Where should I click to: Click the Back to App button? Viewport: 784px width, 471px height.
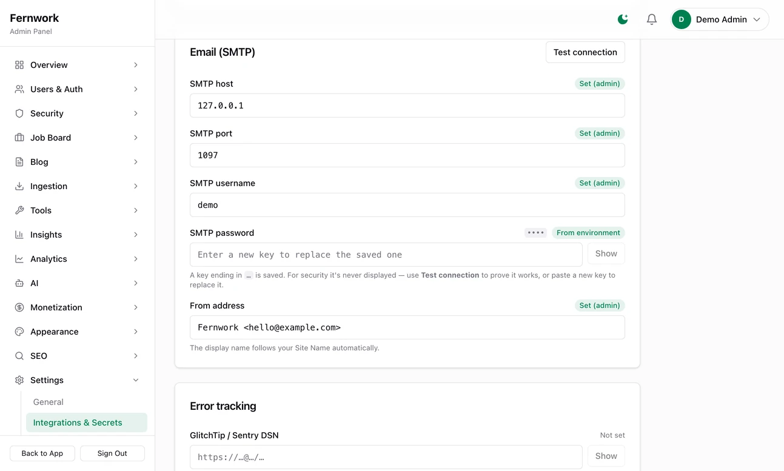[42, 453]
